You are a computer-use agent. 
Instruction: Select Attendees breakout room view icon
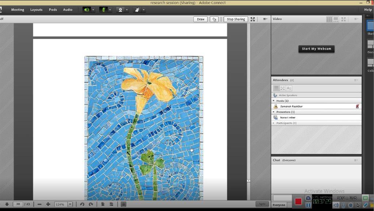pyautogui.click(x=283, y=88)
